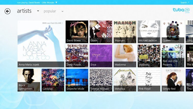Open the David Bowie artist tile
Image resolution: width=193 pixels, height=109 pixels.
point(77,32)
